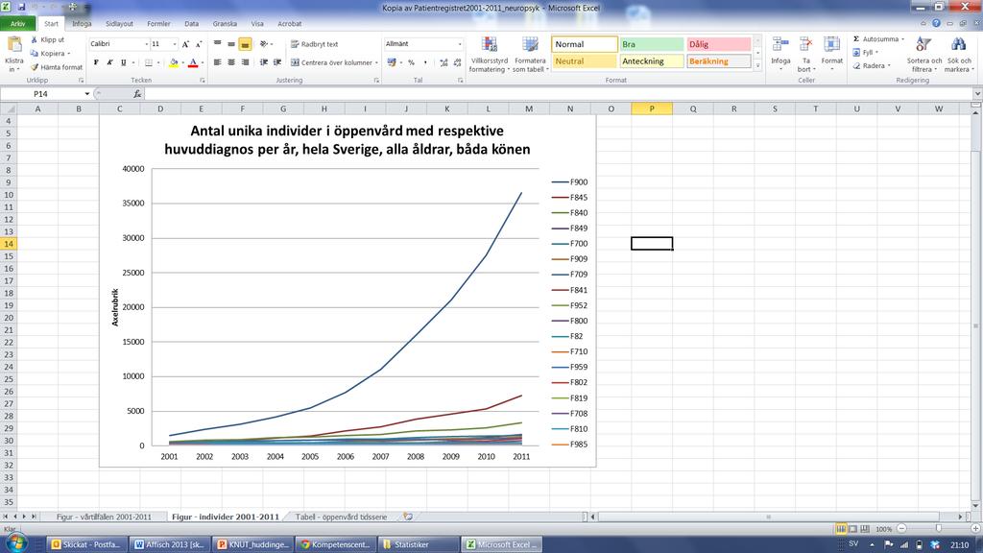Image resolution: width=983 pixels, height=553 pixels.
Task: Toggle italic formatting (K)
Action: pos(109,62)
